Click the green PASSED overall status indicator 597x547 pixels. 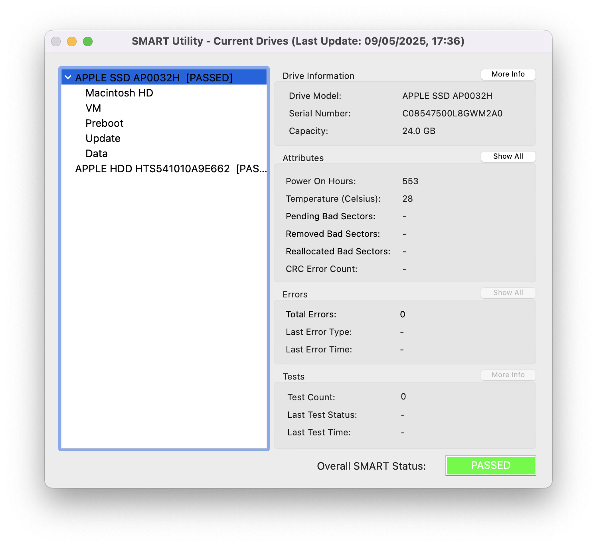coord(490,465)
